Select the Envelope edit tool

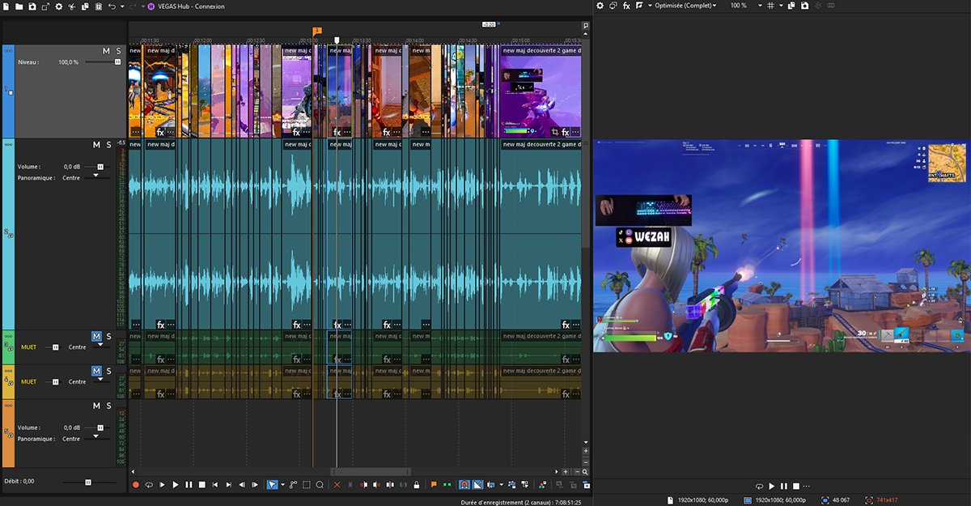coord(294,485)
